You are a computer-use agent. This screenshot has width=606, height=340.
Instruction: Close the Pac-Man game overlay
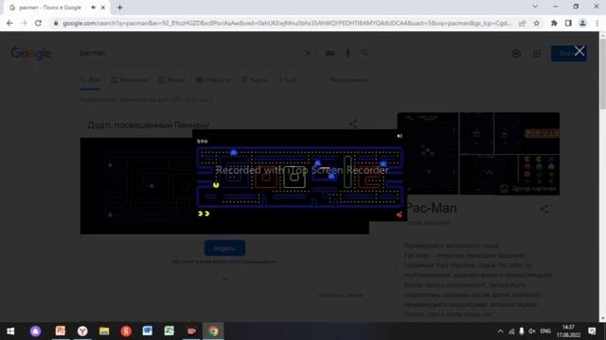579,51
